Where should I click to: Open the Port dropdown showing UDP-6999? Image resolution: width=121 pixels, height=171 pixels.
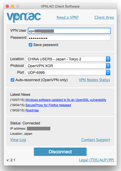(68, 73)
